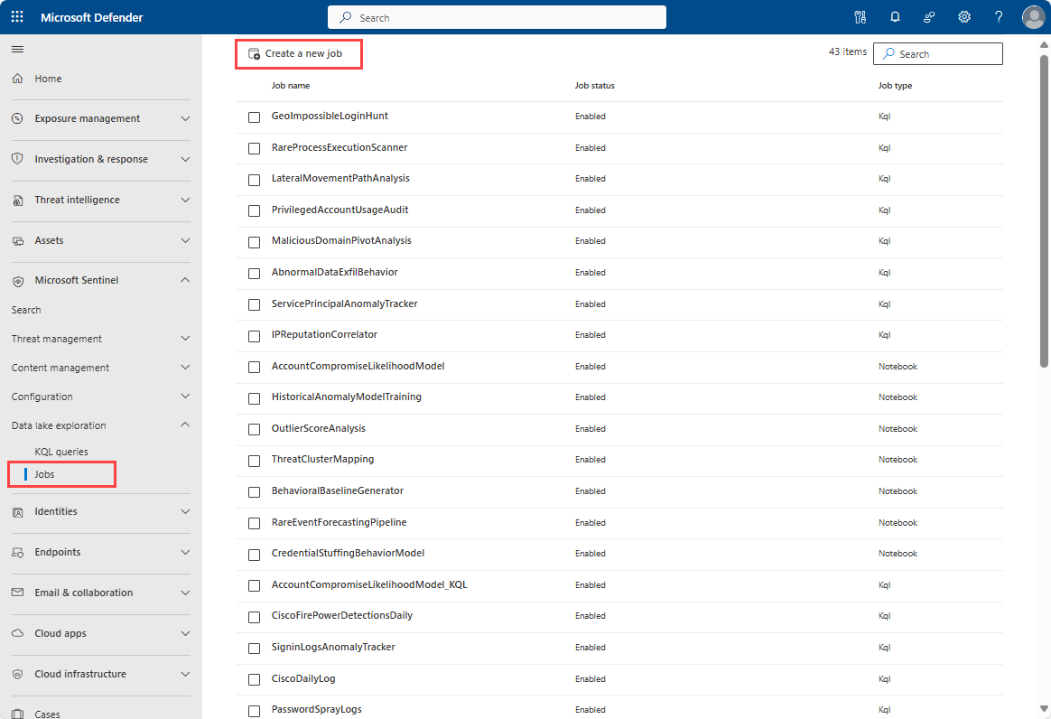Click the Job status column header
The image size is (1051, 719).
[594, 86]
